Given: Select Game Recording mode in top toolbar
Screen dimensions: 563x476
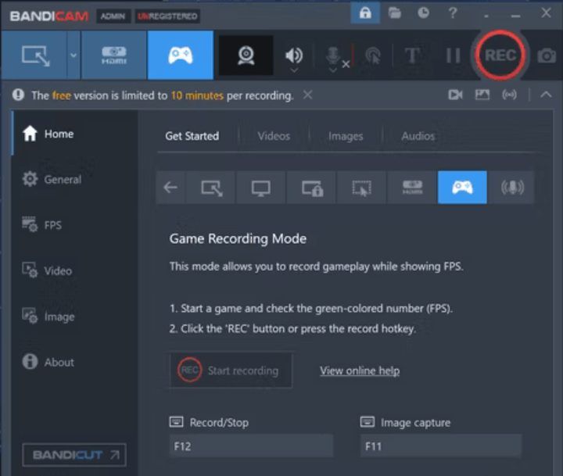Looking at the screenshot, I should [x=181, y=55].
